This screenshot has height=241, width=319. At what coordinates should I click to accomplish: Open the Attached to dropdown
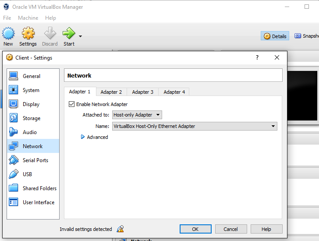(x=137, y=115)
